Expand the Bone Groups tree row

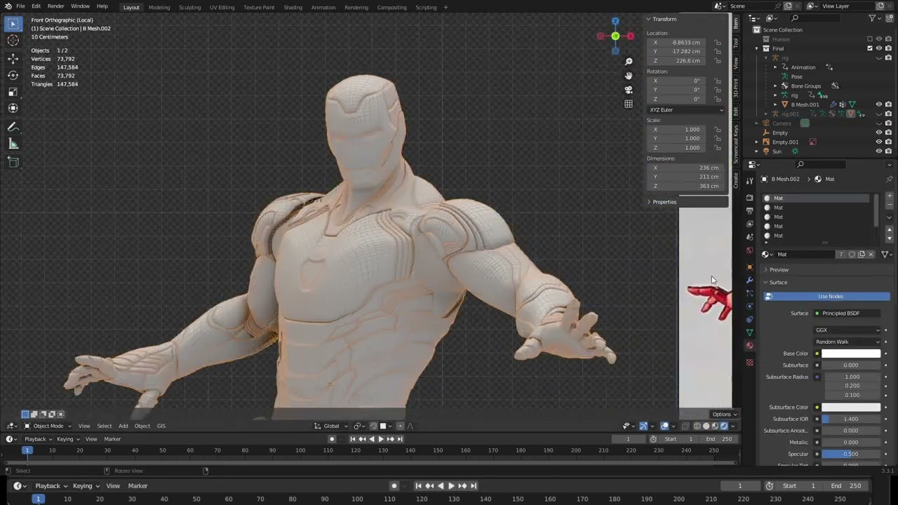coord(775,86)
